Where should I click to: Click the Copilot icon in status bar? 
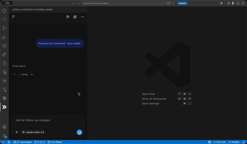tap(209, 142)
